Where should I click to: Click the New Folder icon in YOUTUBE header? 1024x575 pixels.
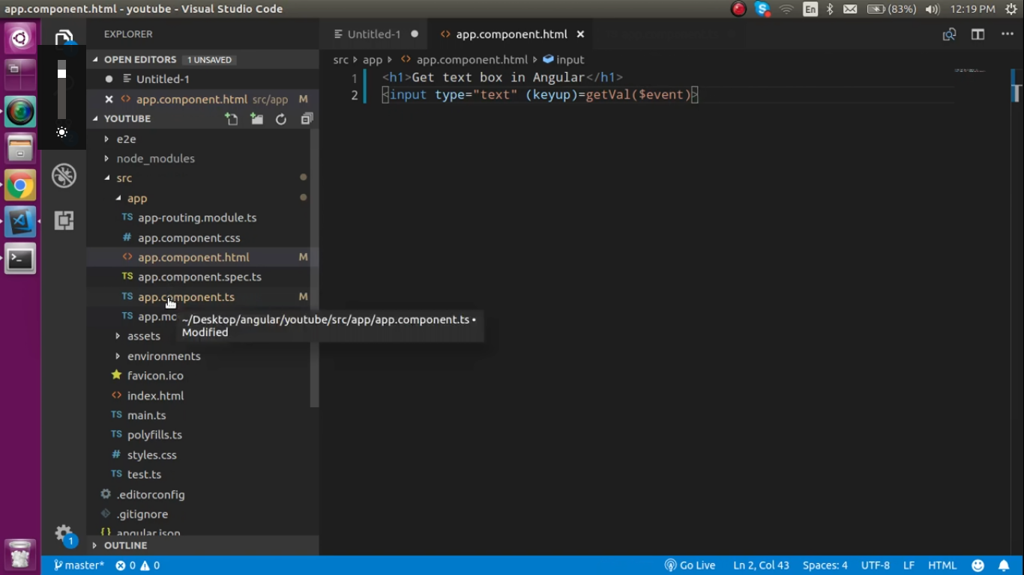point(256,119)
